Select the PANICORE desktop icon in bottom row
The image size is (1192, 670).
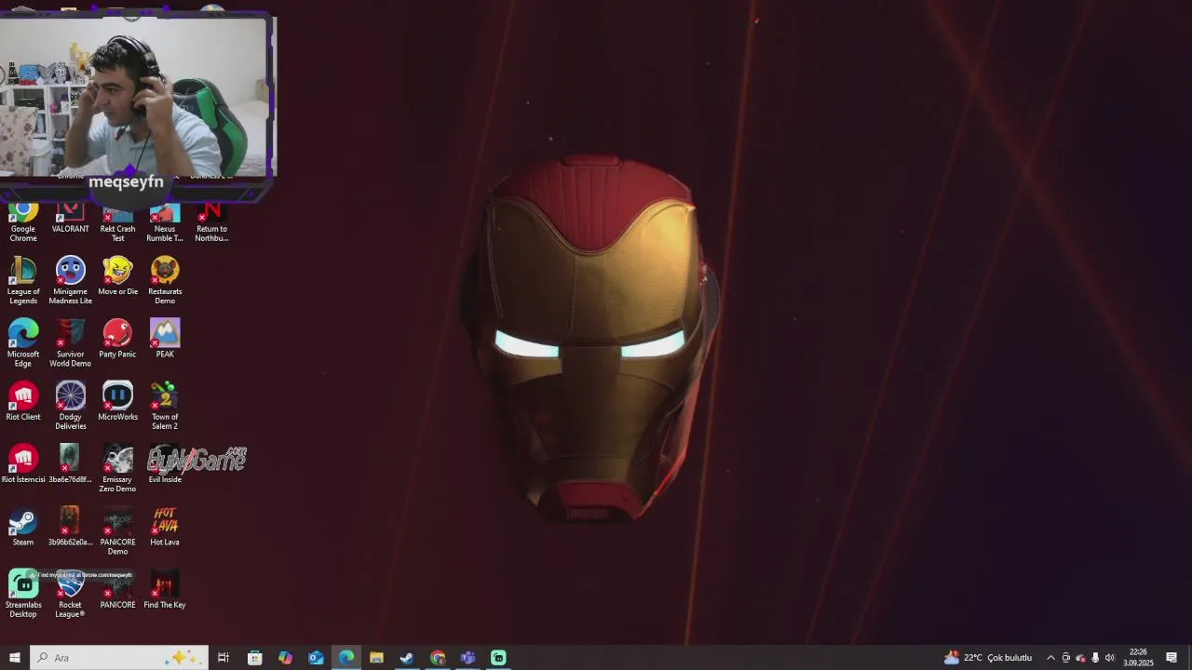coord(117,589)
